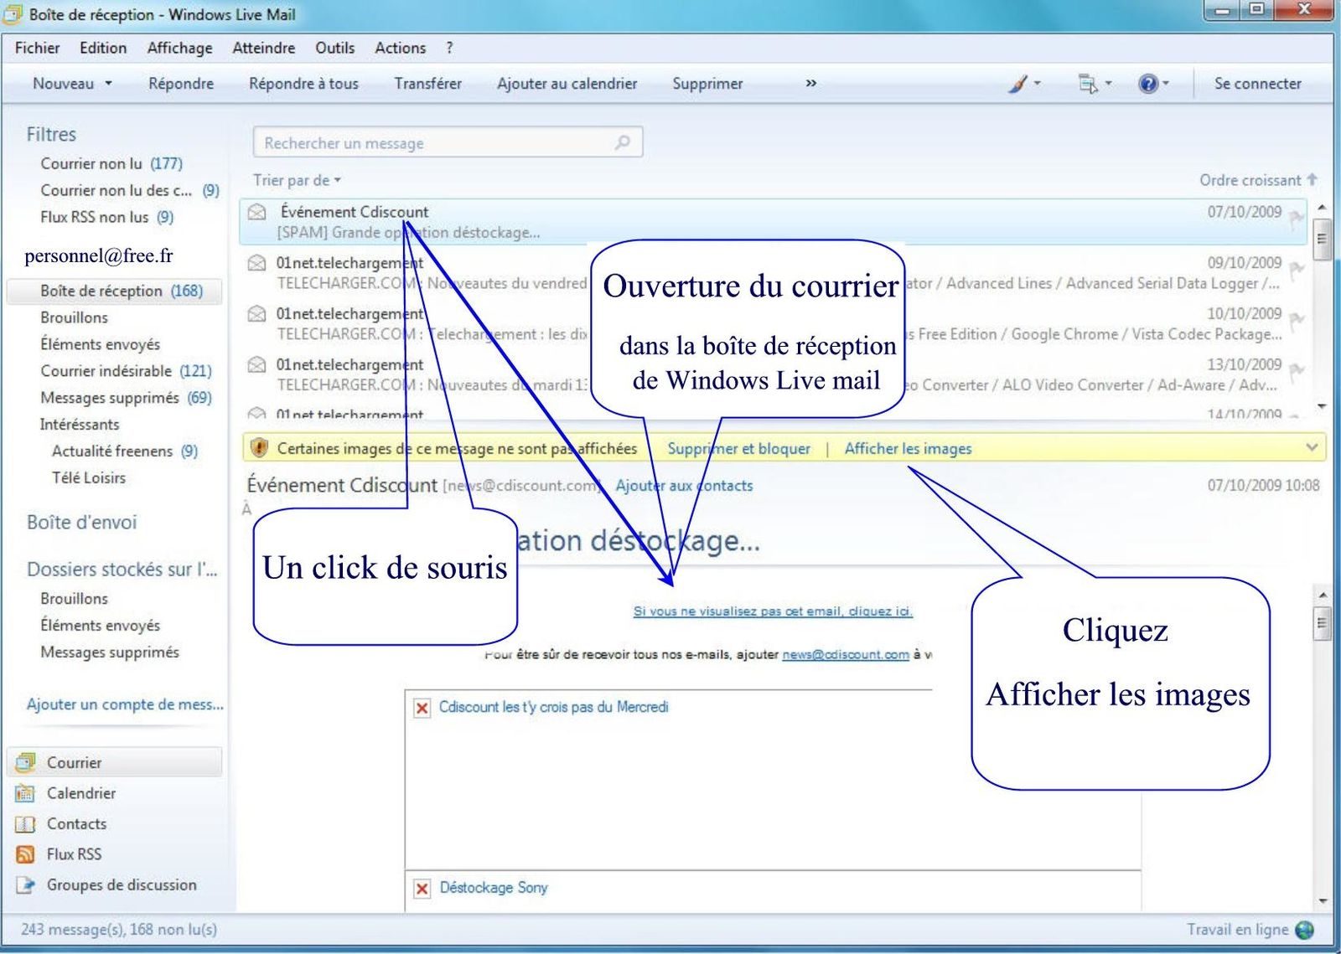Click the Afficher les images link
1341x954 pixels.
click(x=908, y=449)
